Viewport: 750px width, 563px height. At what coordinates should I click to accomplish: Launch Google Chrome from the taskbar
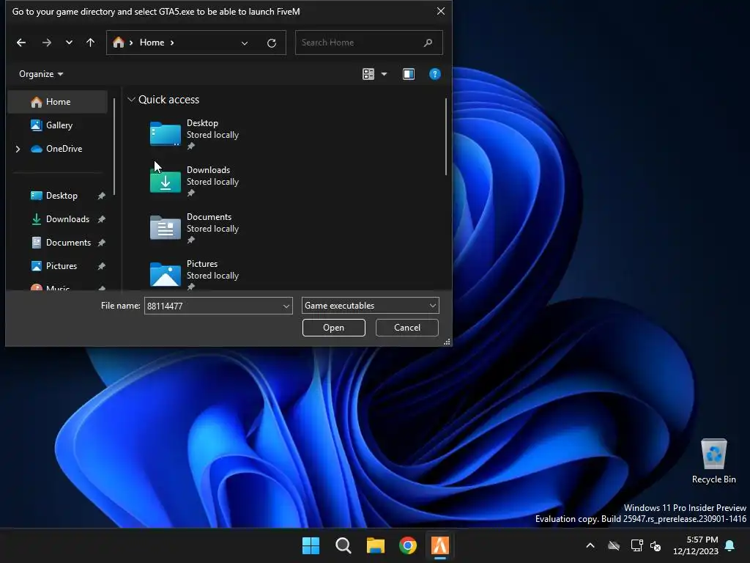point(408,545)
